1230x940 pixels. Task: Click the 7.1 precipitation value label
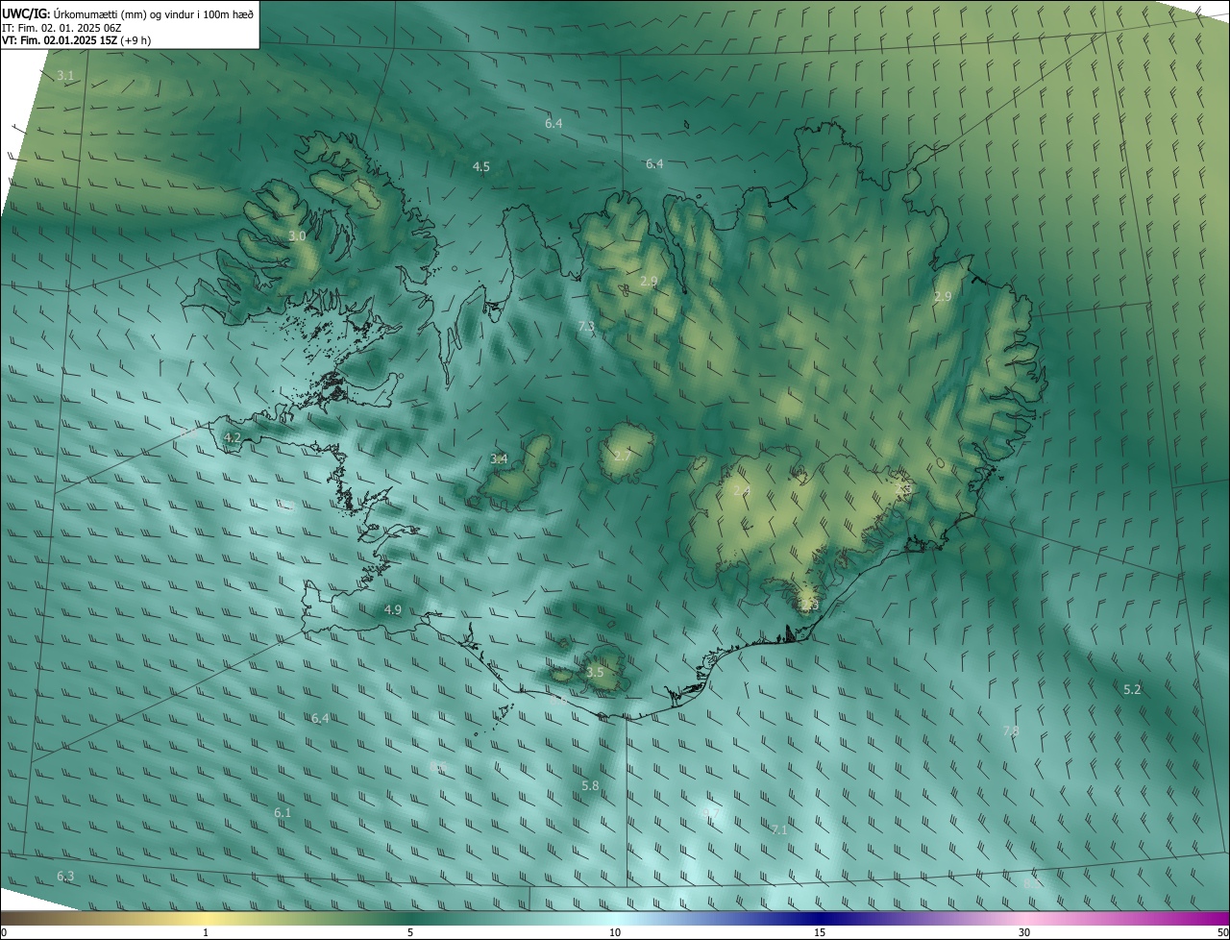pos(779,829)
